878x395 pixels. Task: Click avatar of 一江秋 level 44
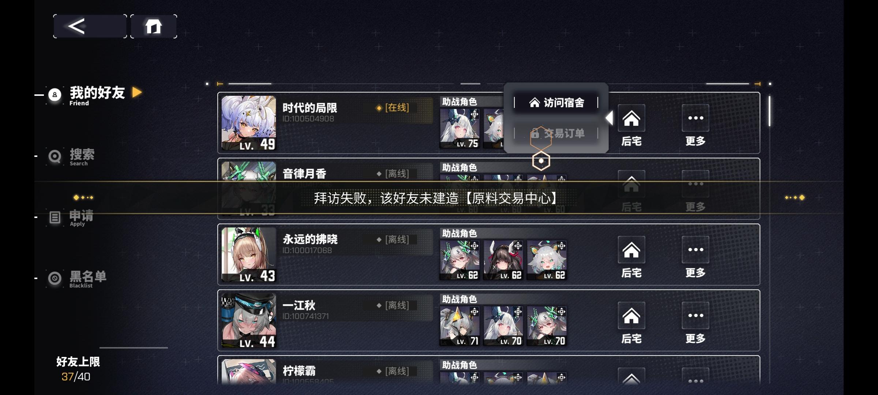tap(249, 321)
